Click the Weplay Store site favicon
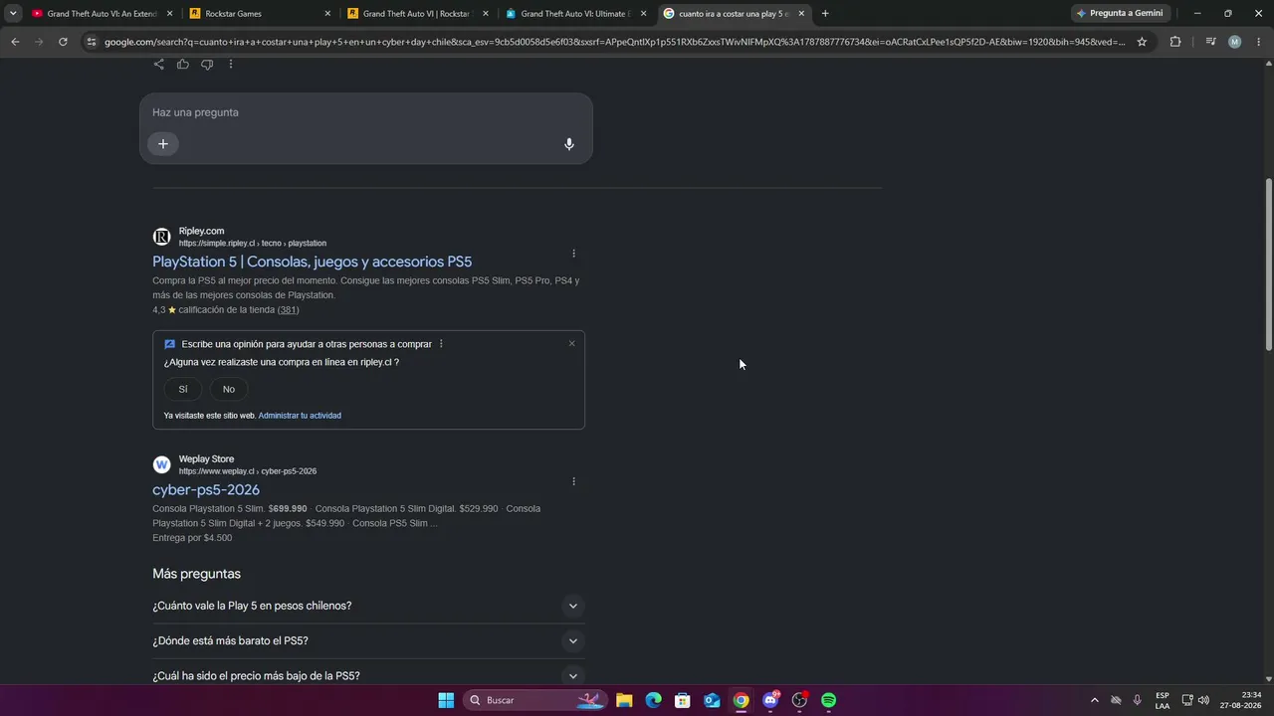 point(161,464)
